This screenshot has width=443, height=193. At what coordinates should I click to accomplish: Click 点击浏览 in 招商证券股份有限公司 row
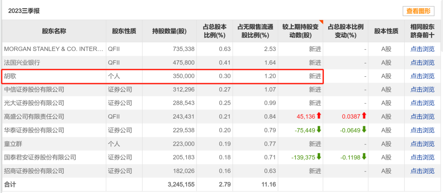[x=422, y=170]
